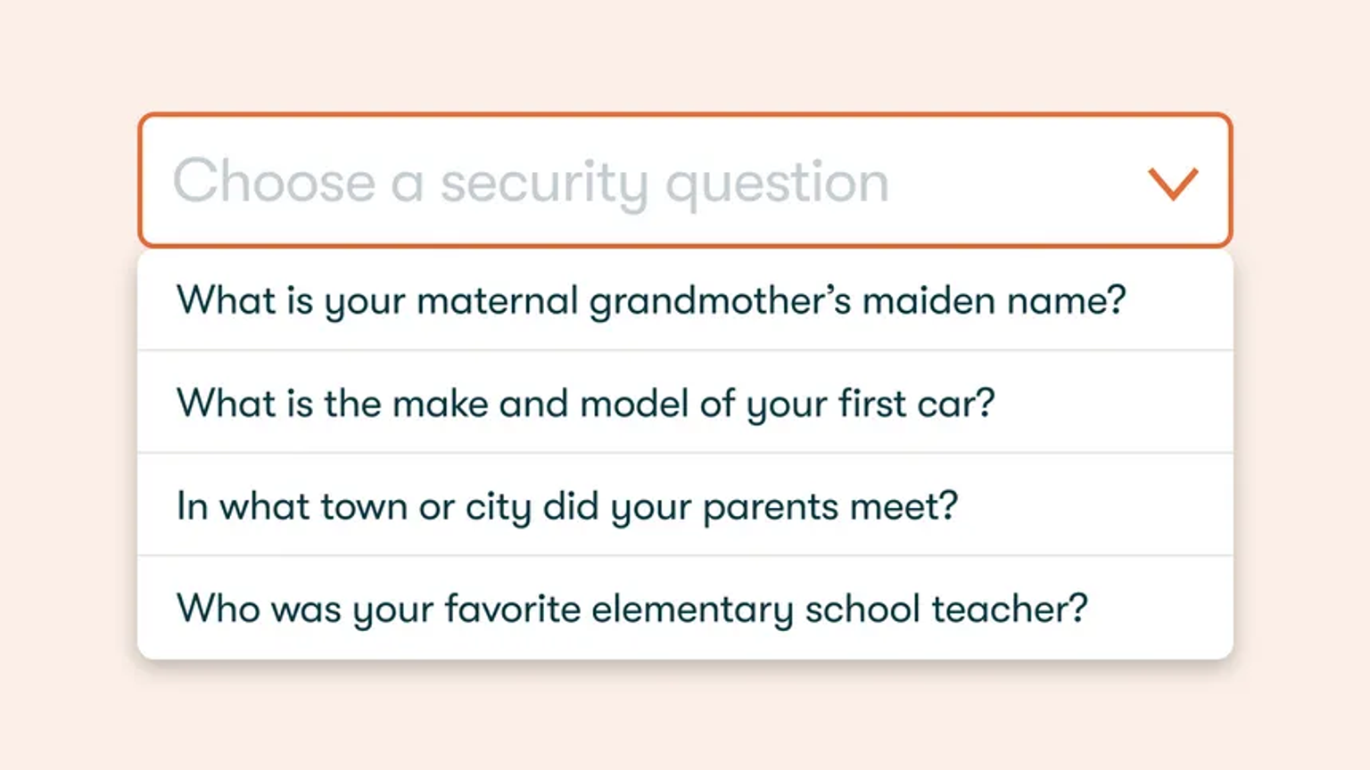
Task: Close the list via the orange arrow
Action: 1172,183
